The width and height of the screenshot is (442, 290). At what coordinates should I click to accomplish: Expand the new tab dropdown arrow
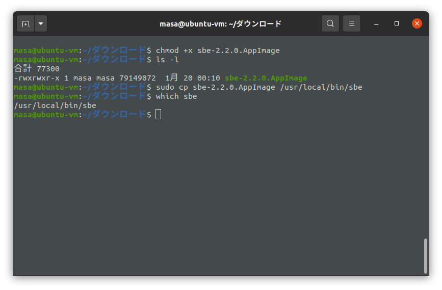point(41,23)
